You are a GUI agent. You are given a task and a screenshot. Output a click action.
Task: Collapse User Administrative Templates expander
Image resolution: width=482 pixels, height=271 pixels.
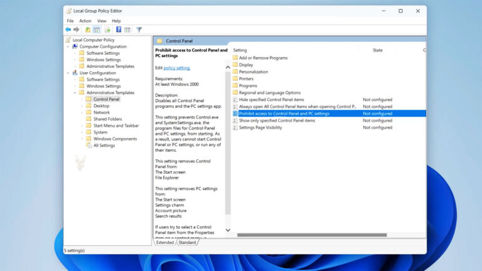[x=75, y=93]
